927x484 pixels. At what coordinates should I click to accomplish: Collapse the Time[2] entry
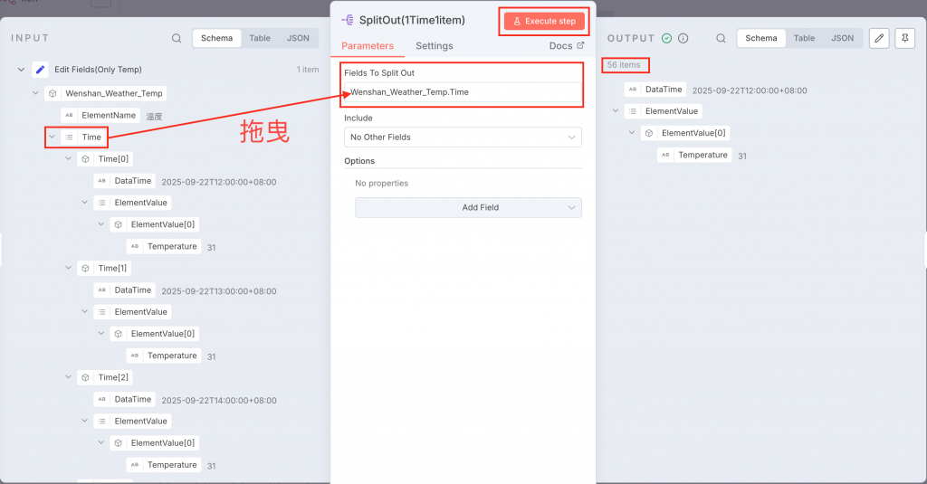pos(69,377)
